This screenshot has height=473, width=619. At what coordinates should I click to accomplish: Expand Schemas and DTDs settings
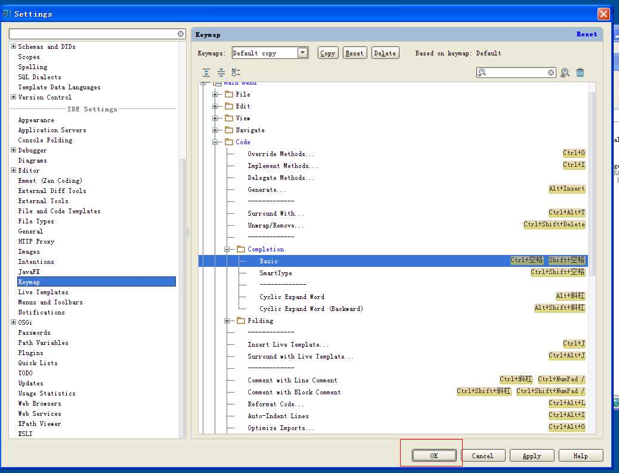pos(14,46)
